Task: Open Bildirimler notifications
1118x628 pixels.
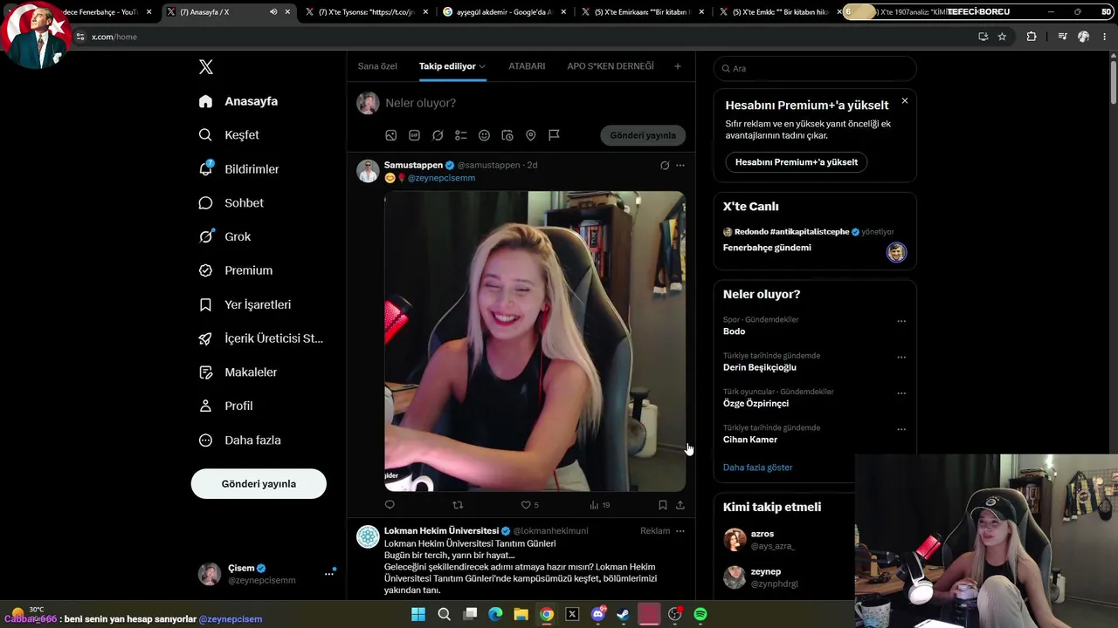Action: tap(238, 169)
